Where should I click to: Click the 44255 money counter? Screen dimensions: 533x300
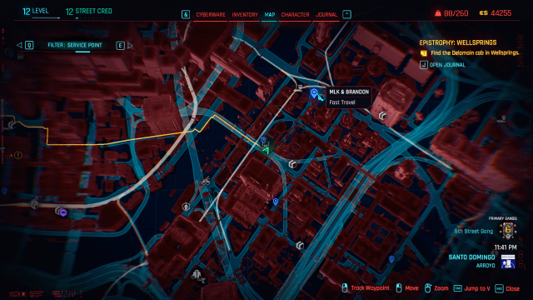501,13
